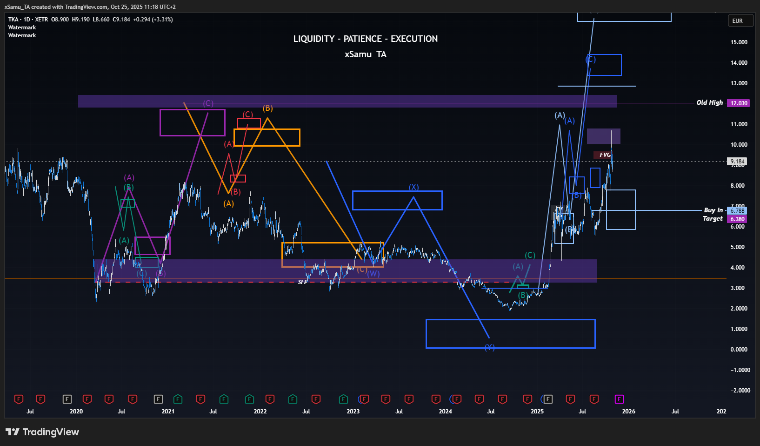Click the (W) wave label

[x=373, y=274]
